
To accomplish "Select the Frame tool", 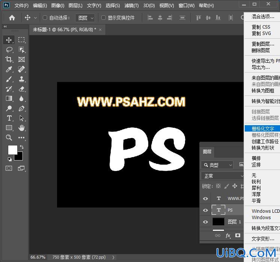I will pyautogui.click(x=22, y=59).
